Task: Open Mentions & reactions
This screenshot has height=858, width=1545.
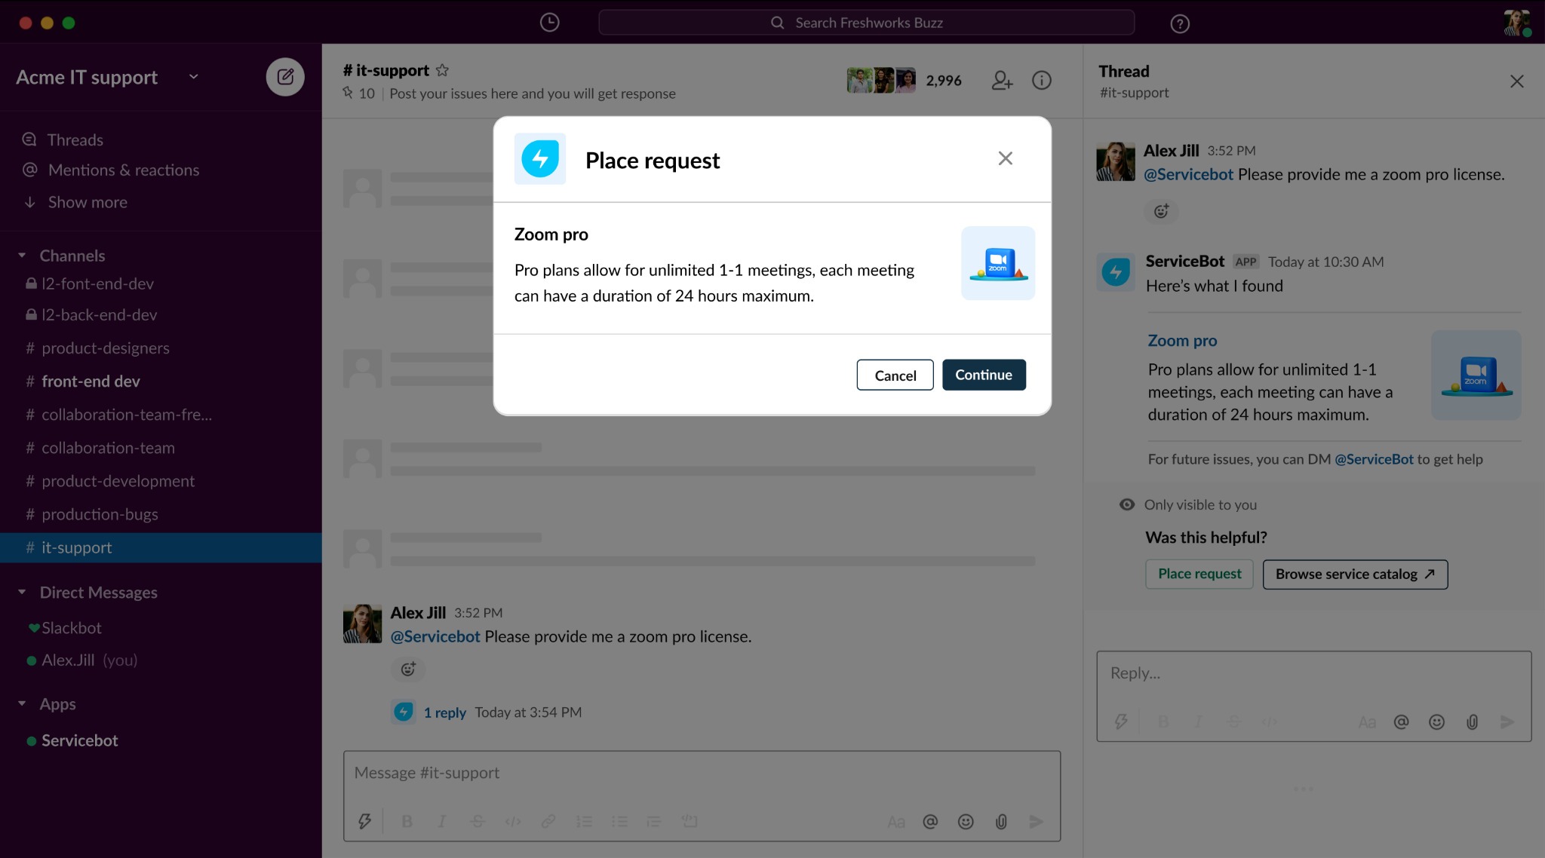Action: point(123,170)
